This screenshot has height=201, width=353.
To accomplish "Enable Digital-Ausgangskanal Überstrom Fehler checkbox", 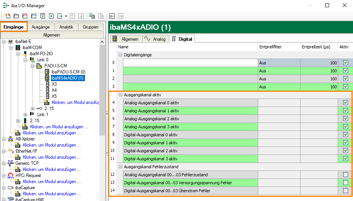I will click(x=345, y=190).
